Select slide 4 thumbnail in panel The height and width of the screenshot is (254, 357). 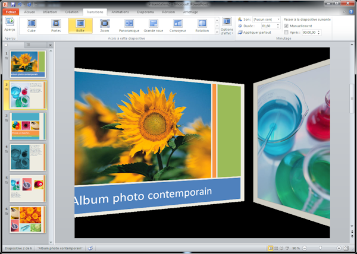pyautogui.click(x=27, y=157)
